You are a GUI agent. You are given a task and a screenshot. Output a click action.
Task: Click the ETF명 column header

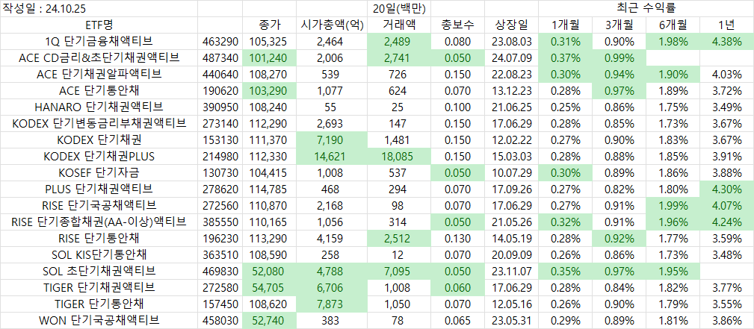click(x=99, y=25)
